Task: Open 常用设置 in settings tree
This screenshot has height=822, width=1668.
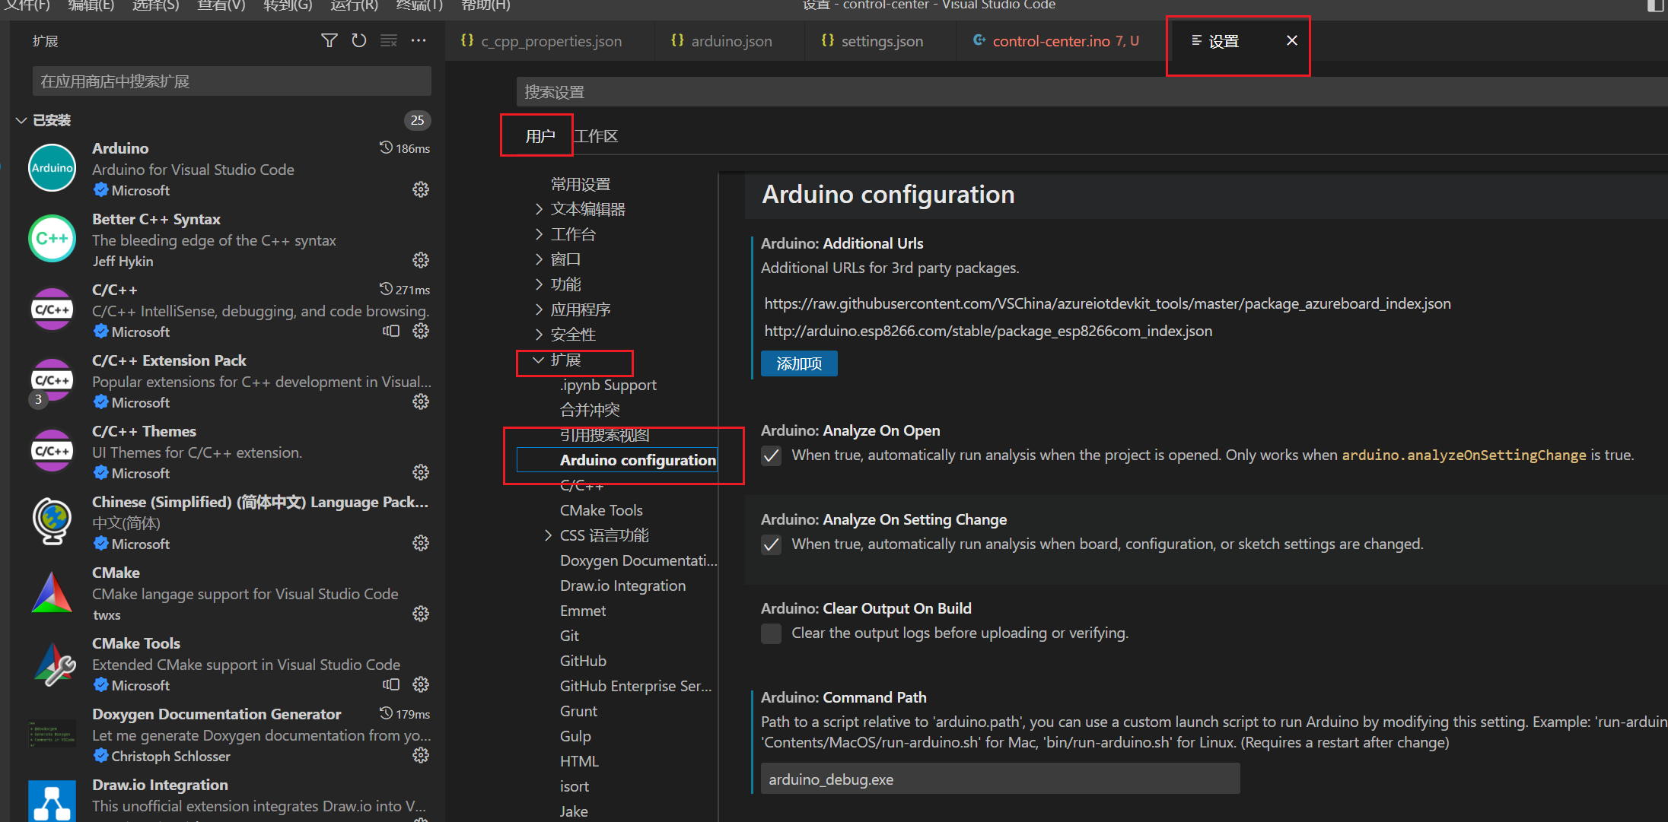Action: tap(581, 184)
